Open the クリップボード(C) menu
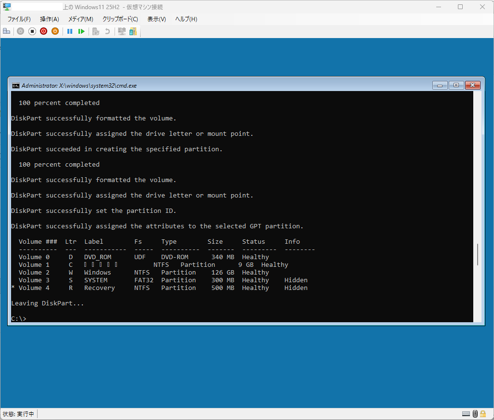 [120, 19]
